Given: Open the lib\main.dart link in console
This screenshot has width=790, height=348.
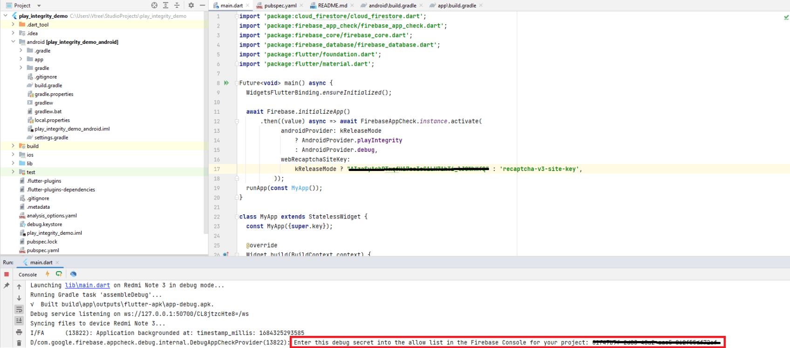Looking at the screenshot, I should pyautogui.click(x=88, y=285).
